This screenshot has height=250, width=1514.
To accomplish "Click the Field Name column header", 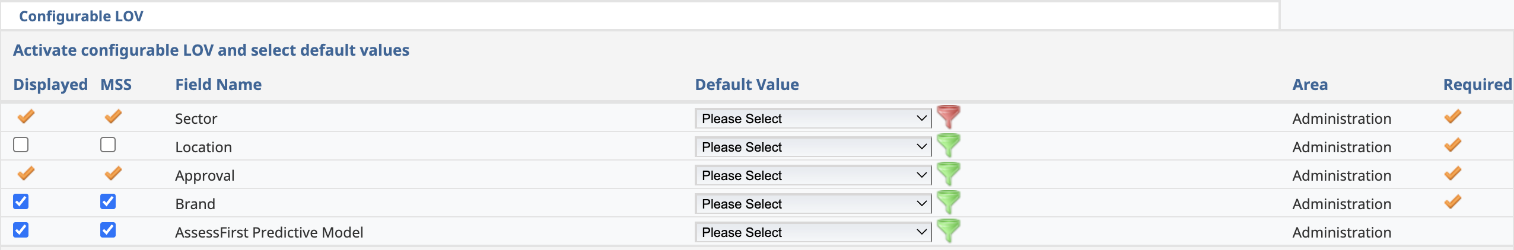I will coord(218,85).
